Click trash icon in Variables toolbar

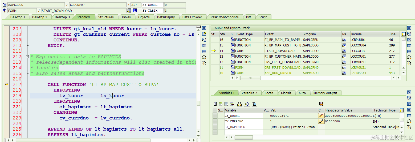tap(215, 104)
